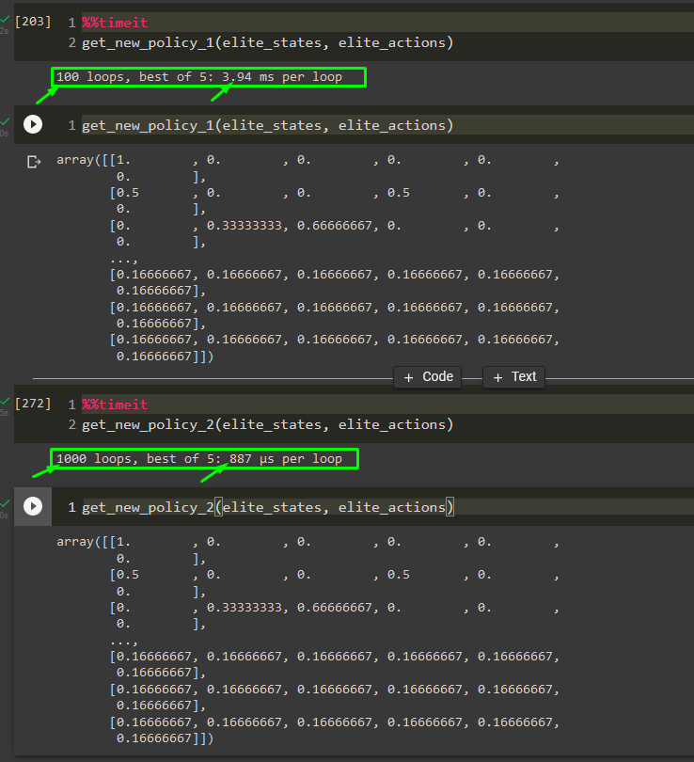
Task: Click the get_new_policy_1 function call on line 2
Action: tap(141, 41)
